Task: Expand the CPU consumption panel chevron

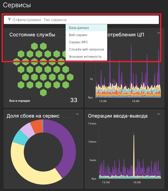Action: 158,33
